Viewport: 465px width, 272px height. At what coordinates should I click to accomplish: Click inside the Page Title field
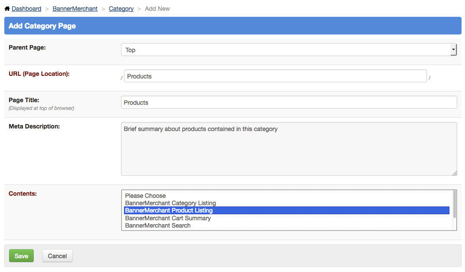pos(289,102)
